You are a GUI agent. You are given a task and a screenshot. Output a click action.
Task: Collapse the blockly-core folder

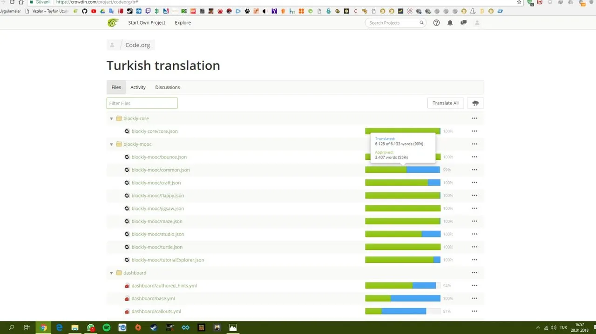111,118
